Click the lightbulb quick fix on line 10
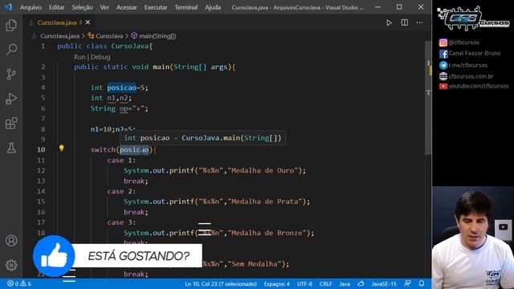The width and height of the screenshot is (514, 289). 61,148
